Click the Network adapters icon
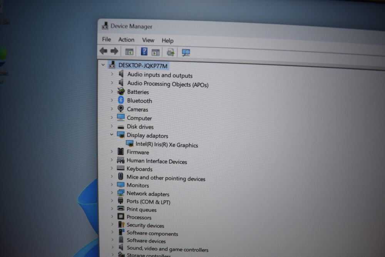 121,193
